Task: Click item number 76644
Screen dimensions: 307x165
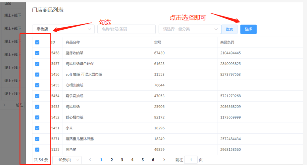Action: pos(159,85)
